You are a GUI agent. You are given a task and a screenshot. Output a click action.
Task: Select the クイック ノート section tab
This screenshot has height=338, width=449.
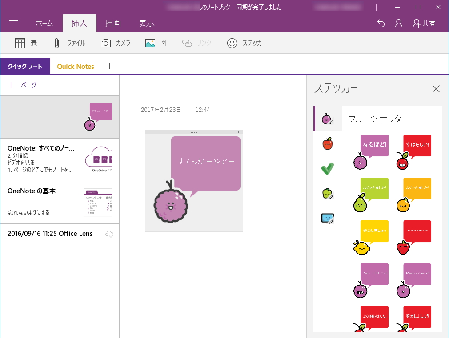25,66
